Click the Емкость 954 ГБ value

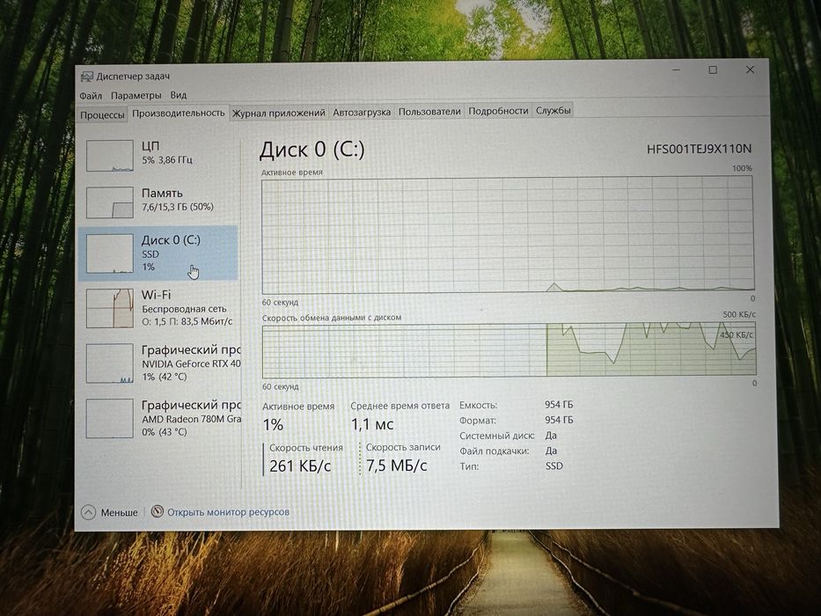tap(559, 405)
